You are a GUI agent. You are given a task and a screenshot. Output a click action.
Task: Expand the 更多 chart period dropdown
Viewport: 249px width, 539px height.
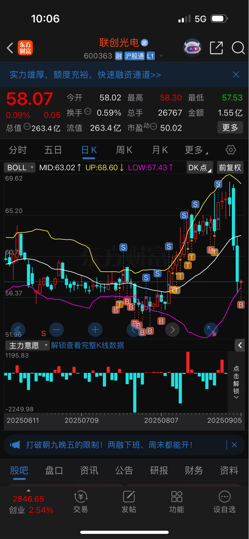pyautogui.click(x=196, y=150)
